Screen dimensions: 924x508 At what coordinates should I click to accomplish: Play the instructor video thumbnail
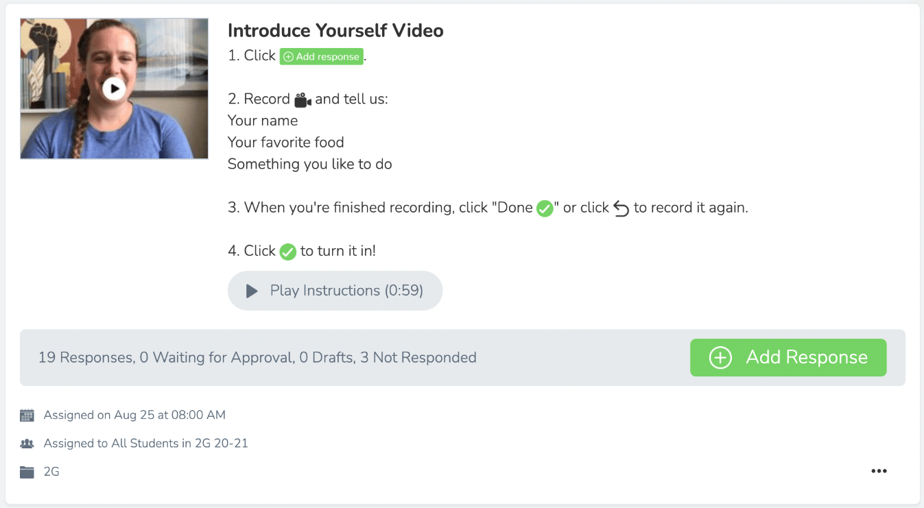coord(114,88)
